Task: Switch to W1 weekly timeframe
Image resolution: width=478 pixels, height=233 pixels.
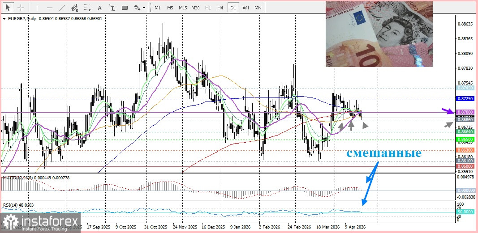Action: (245, 8)
